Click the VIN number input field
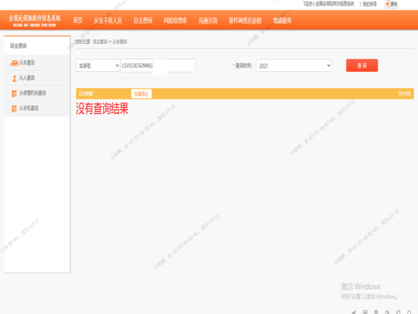418x314 pixels. (x=158, y=66)
